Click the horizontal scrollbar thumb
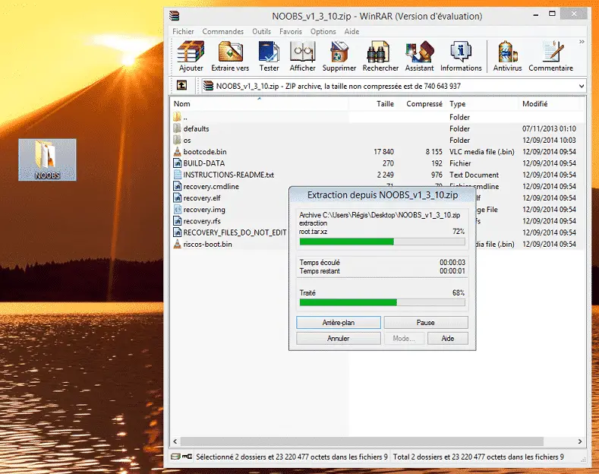 click(x=362, y=441)
